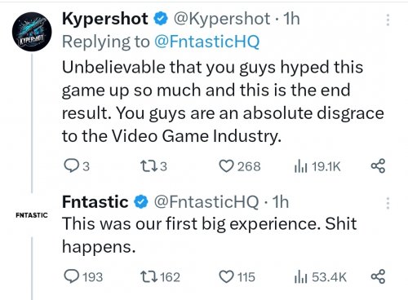Image resolution: width=408 pixels, height=300 pixels.
Task: Click the Kypershot display name
Action: pyautogui.click(x=105, y=19)
